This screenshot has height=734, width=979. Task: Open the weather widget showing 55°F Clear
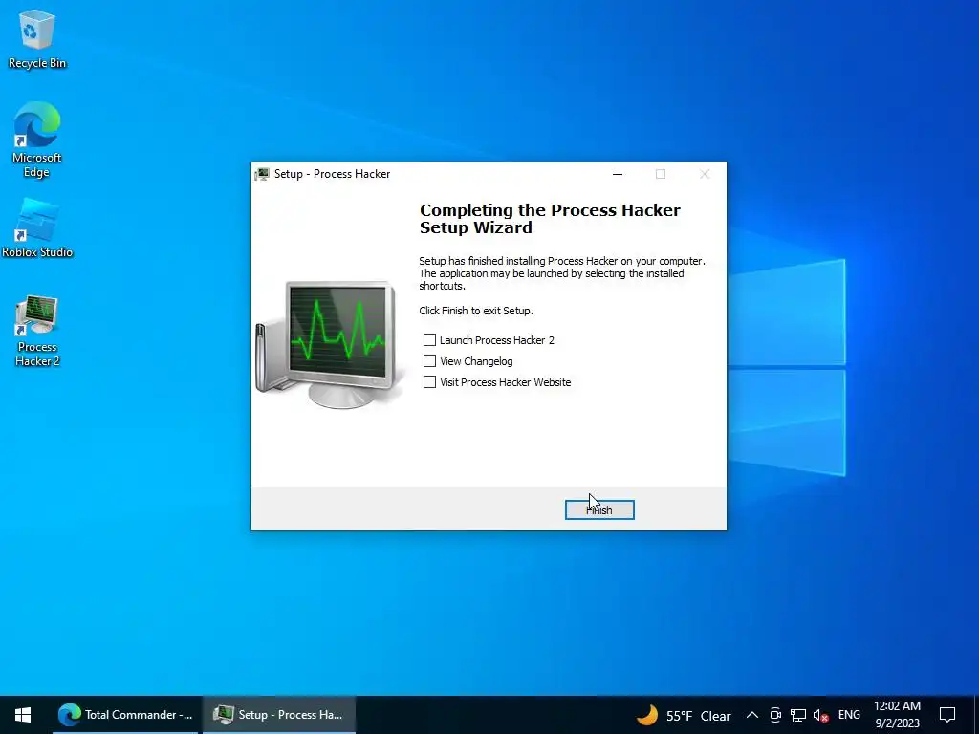click(x=684, y=715)
